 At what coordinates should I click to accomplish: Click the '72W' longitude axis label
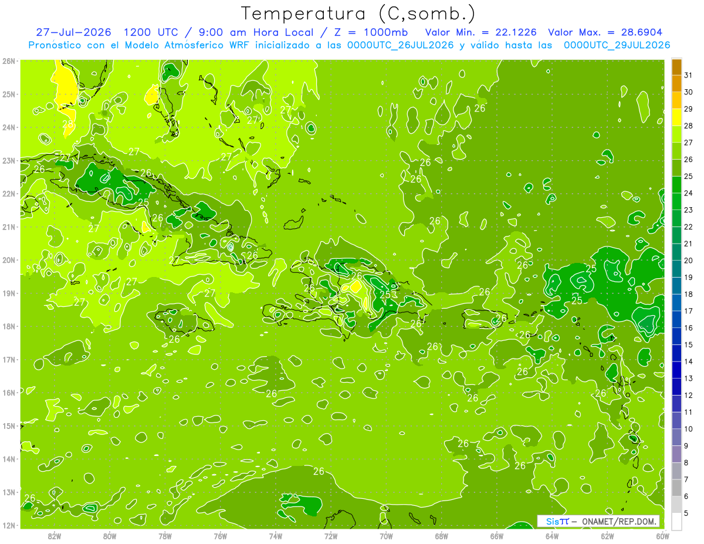331,536
